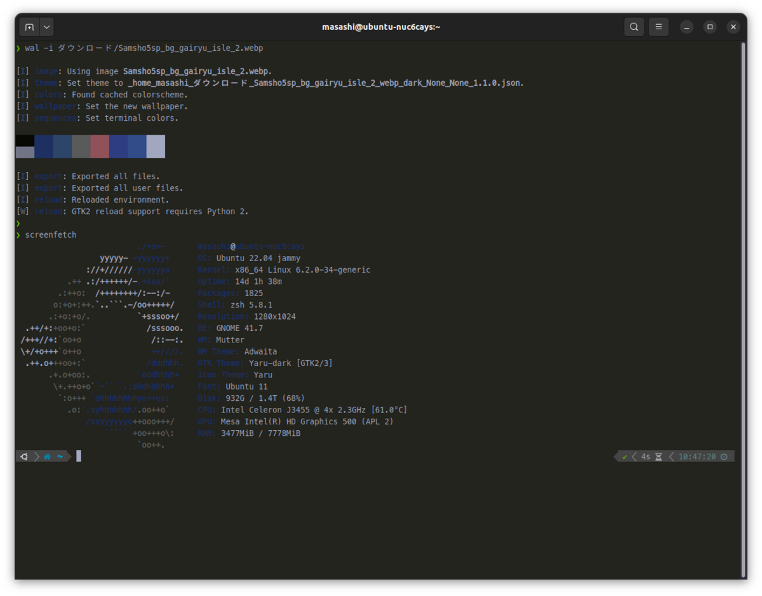Click the DE value 'GNOME 41.7'
This screenshot has width=762, height=596.
point(239,328)
